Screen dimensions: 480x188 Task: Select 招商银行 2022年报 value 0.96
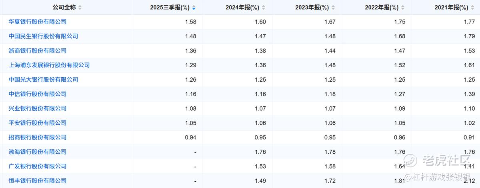(x=400, y=137)
